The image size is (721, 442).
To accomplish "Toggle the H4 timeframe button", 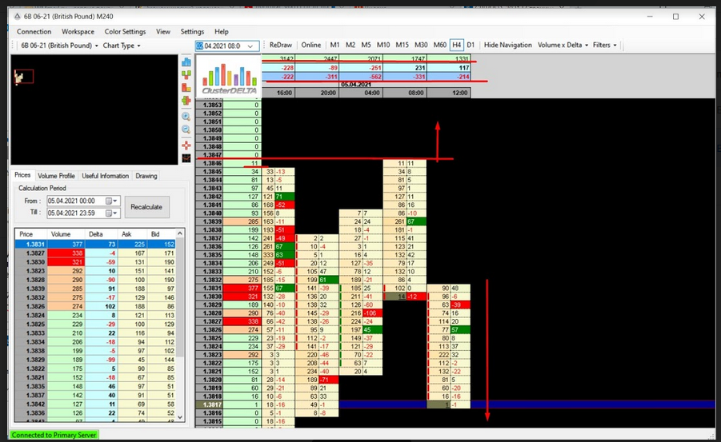I will tap(456, 45).
